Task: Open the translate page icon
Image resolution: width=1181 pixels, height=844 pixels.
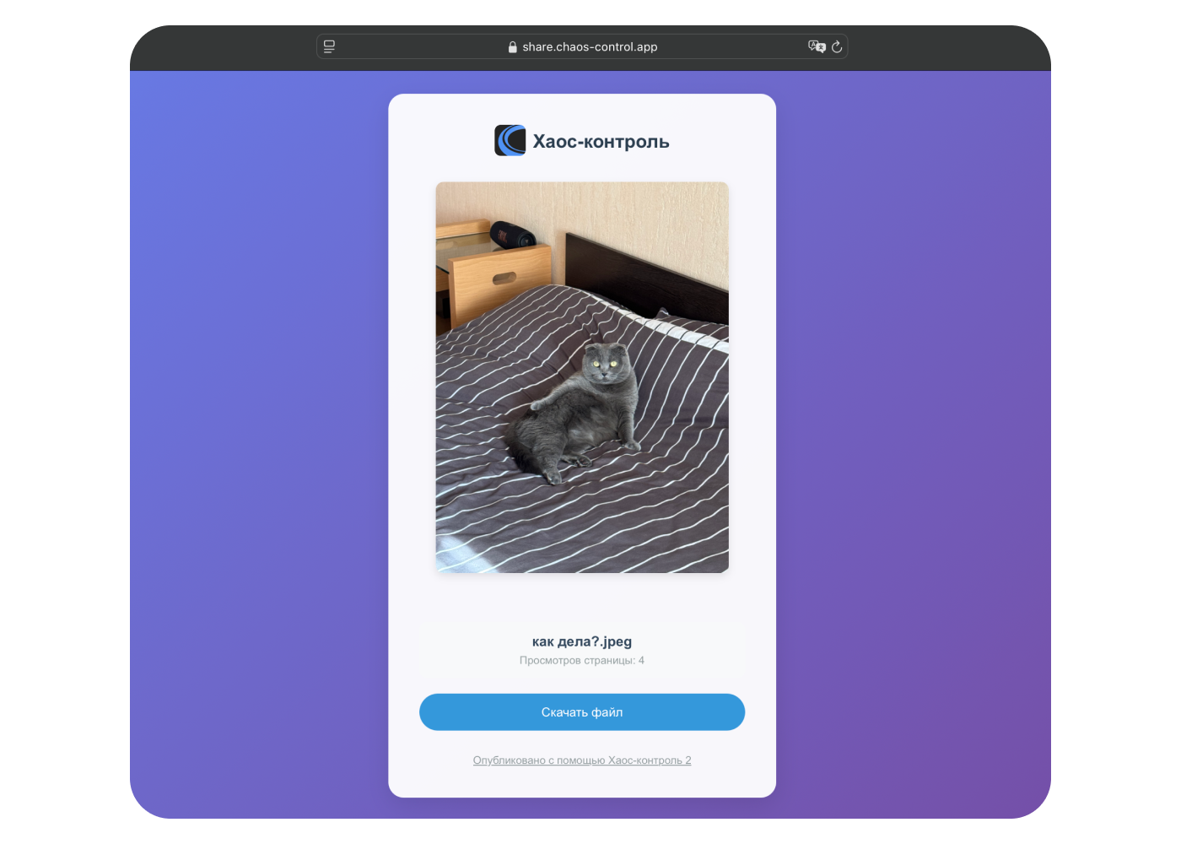Action: coord(817,46)
